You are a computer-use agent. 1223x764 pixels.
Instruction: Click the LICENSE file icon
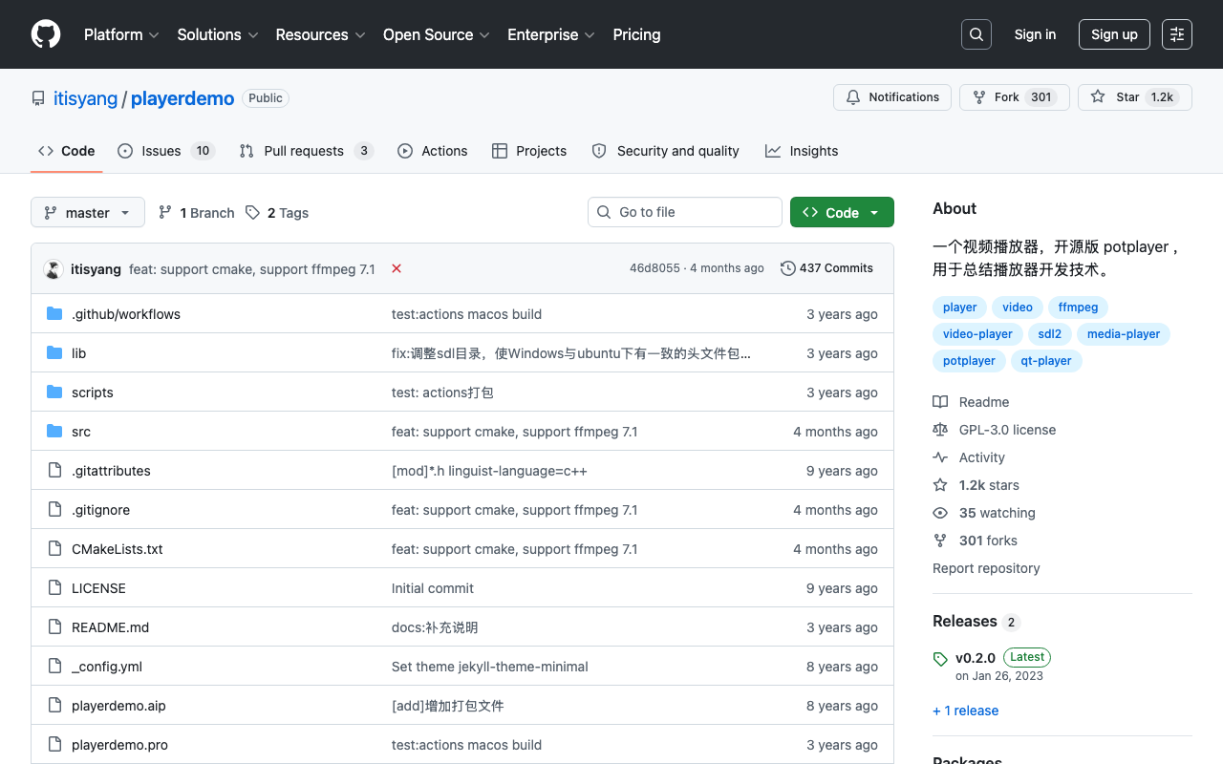point(54,588)
